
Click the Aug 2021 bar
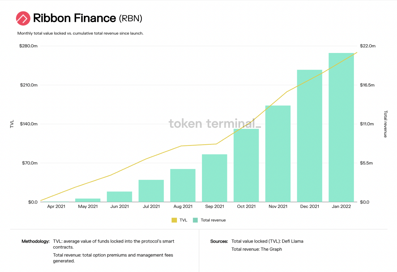point(183,186)
